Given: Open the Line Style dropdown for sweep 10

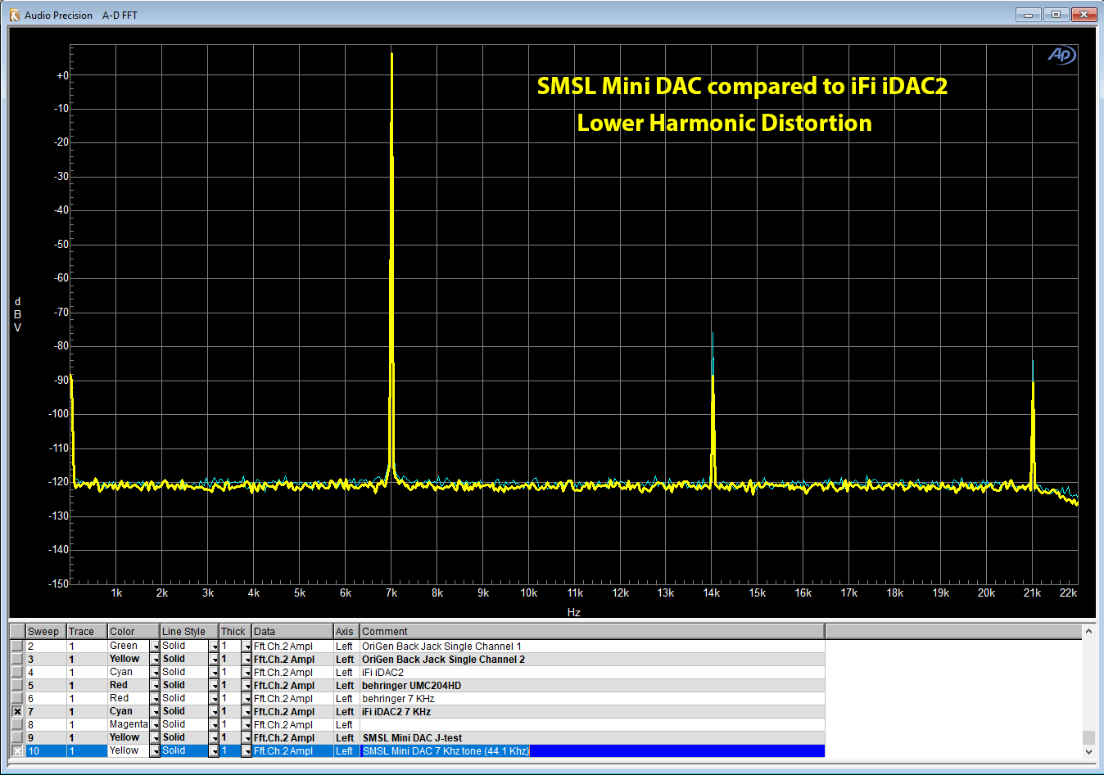Looking at the screenshot, I should (x=214, y=751).
